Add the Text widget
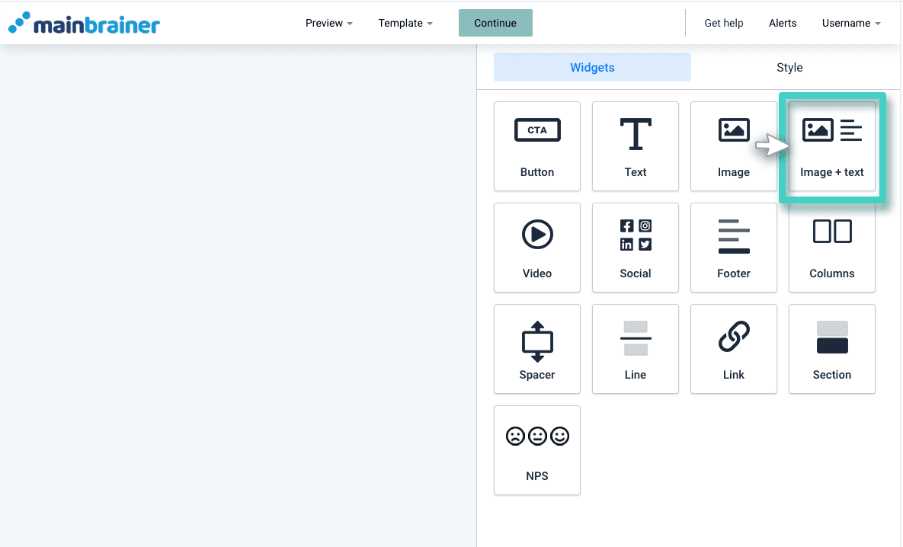The height and width of the screenshot is (547, 903). tap(635, 146)
